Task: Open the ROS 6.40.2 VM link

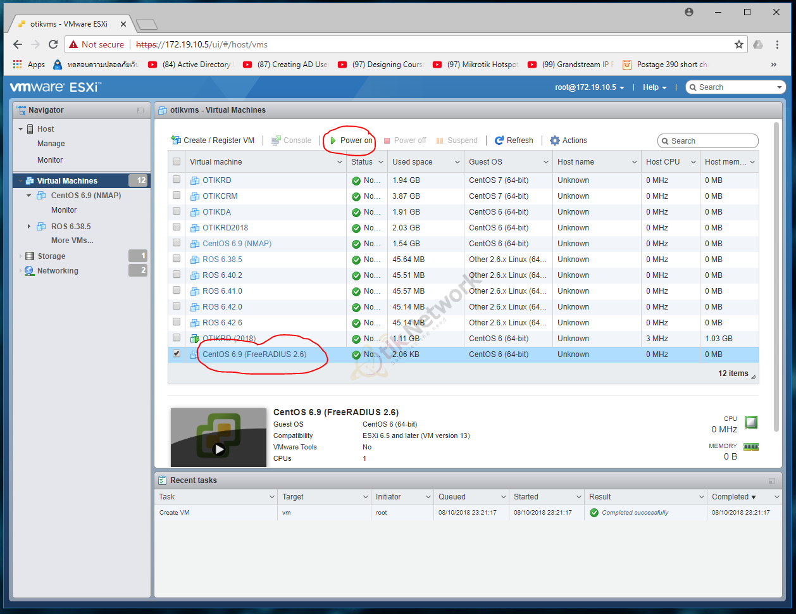Action: coord(222,275)
